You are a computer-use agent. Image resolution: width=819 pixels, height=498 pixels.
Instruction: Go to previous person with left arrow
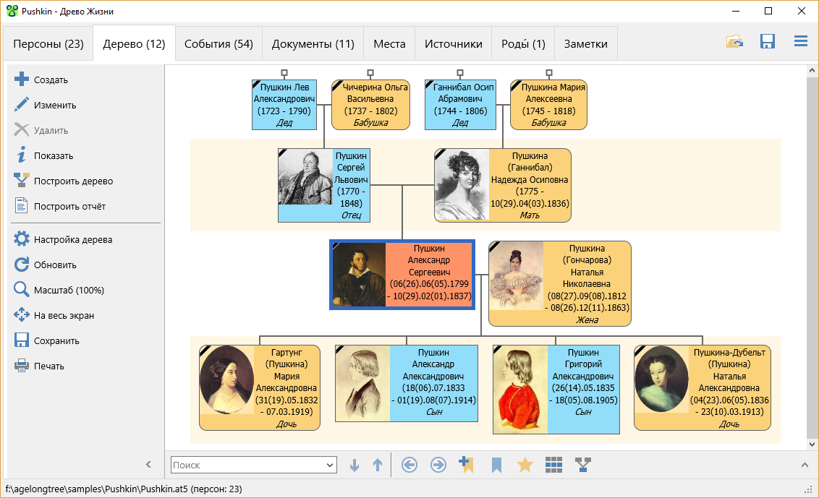pyautogui.click(x=409, y=465)
